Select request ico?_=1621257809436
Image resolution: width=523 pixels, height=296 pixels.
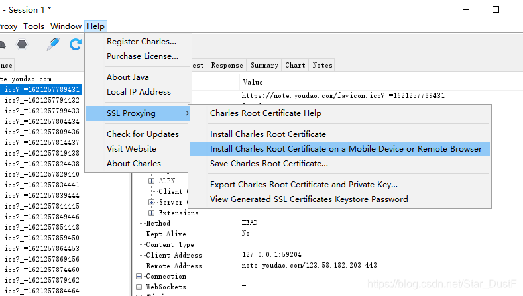(x=40, y=132)
